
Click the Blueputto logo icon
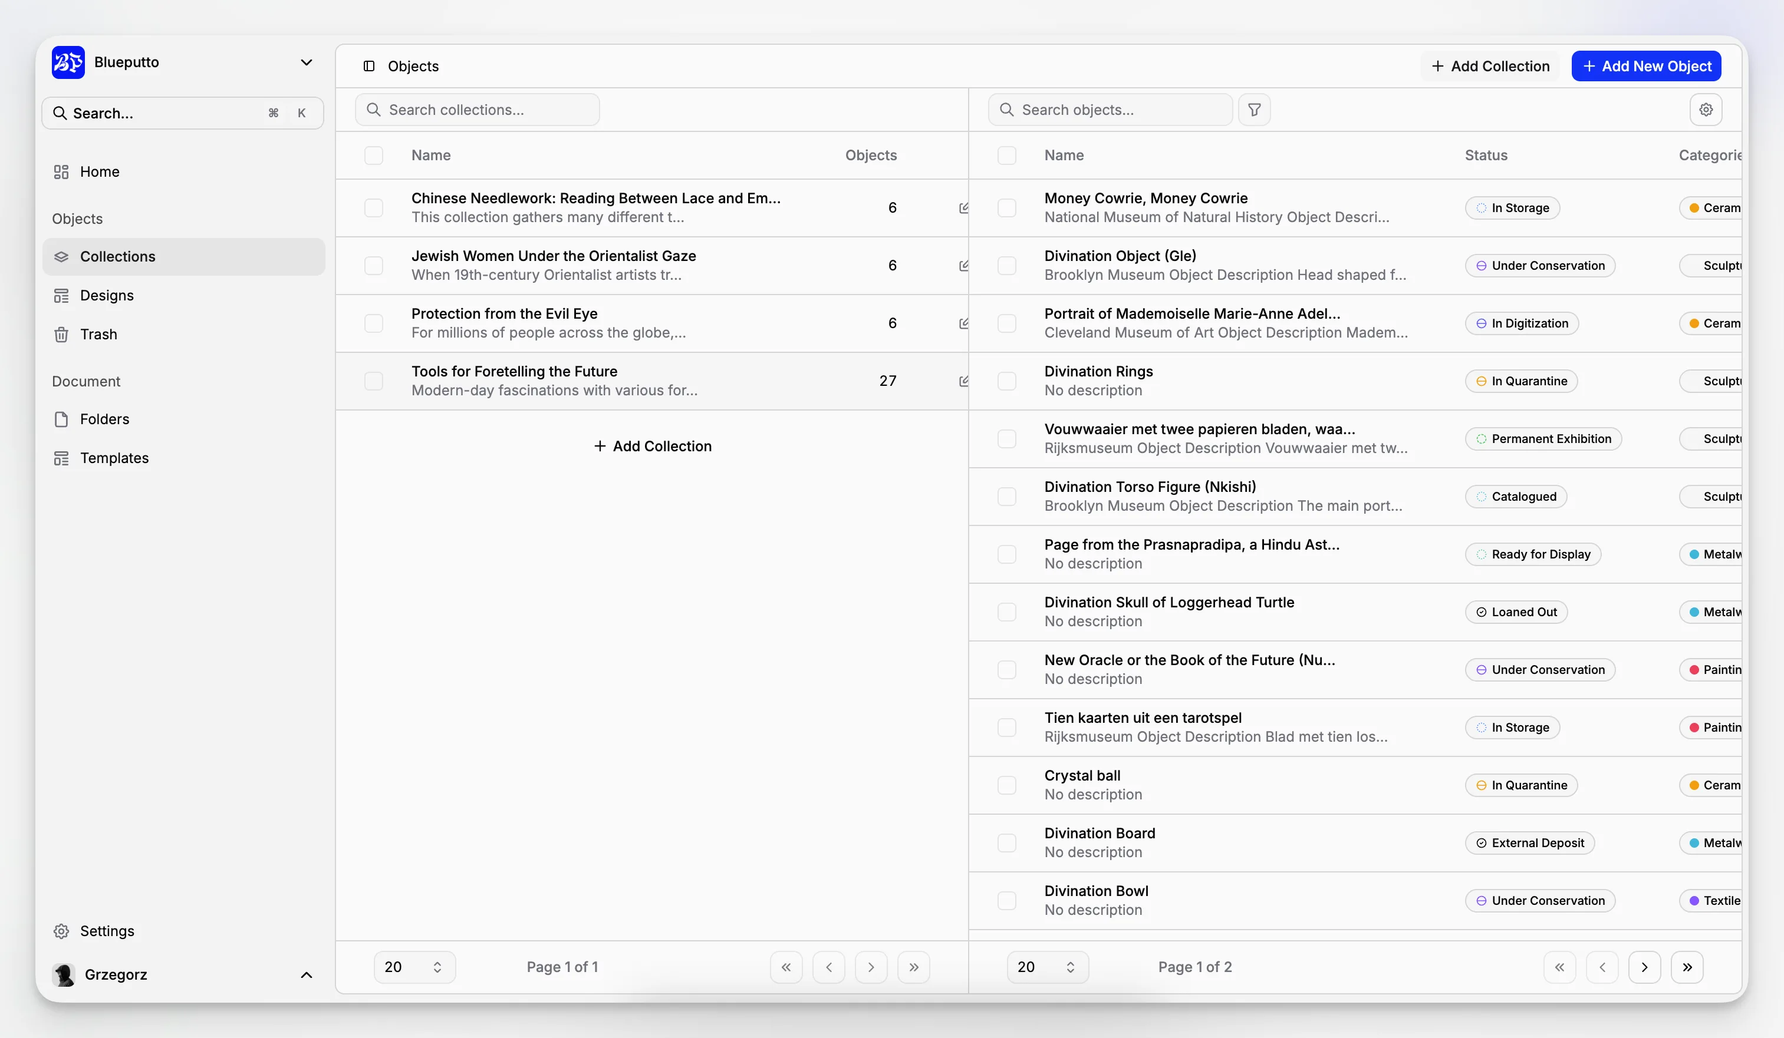pyautogui.click(x=68, y=62)
